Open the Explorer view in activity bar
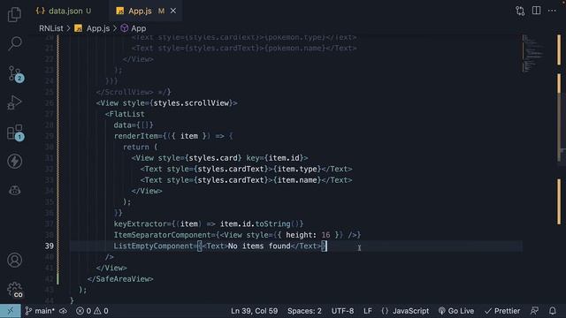Screen dimensions: 566x318 pyautogui.click(x=15, y=14)
